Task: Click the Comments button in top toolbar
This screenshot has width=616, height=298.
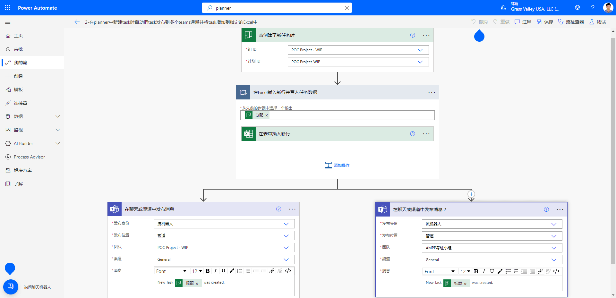Action: [x=523, y=22]
